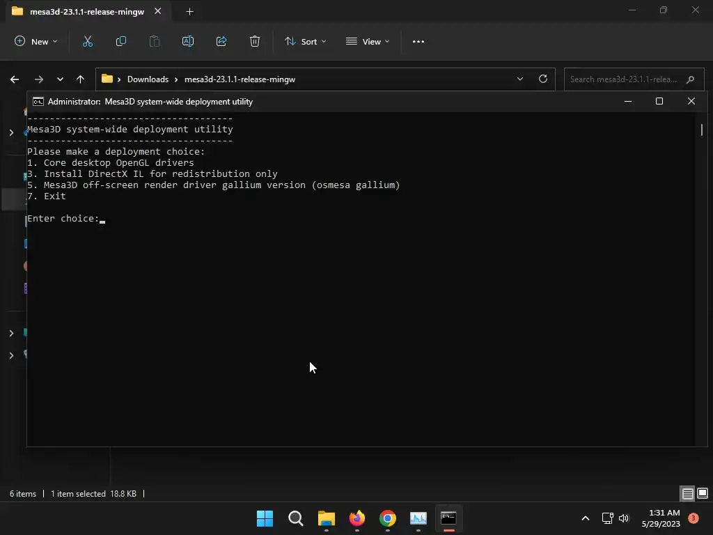713x535 pixels.
Task: Click the 'osmesa gallium' option line
Action: pyautogui.click(x=214, y=185)
